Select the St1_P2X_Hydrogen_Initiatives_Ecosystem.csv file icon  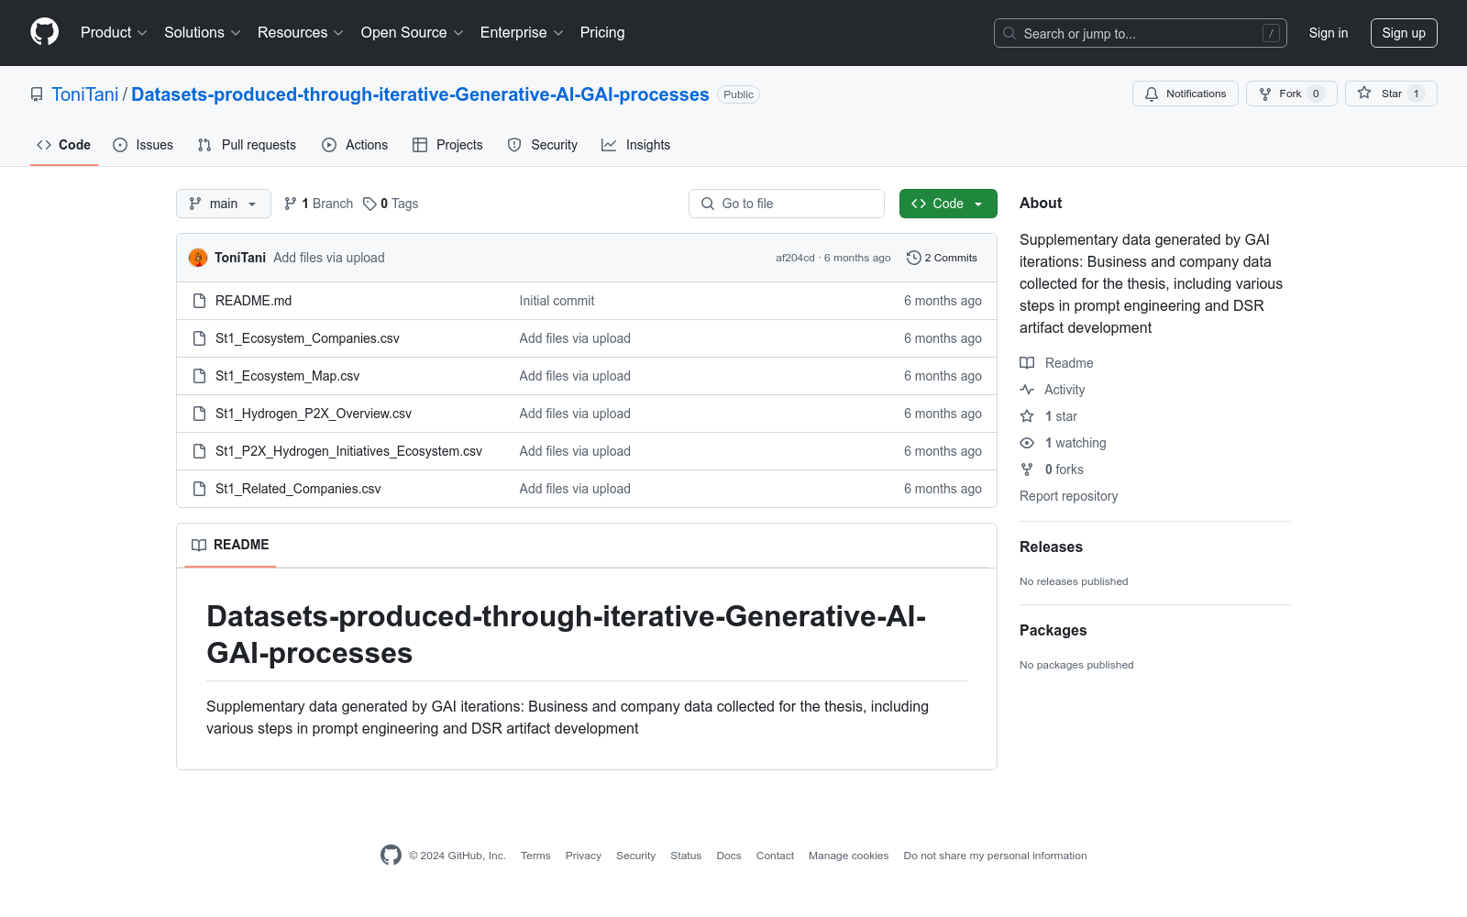click(199, 451)
